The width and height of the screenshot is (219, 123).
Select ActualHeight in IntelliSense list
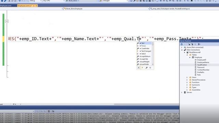[x=144, y=61]
